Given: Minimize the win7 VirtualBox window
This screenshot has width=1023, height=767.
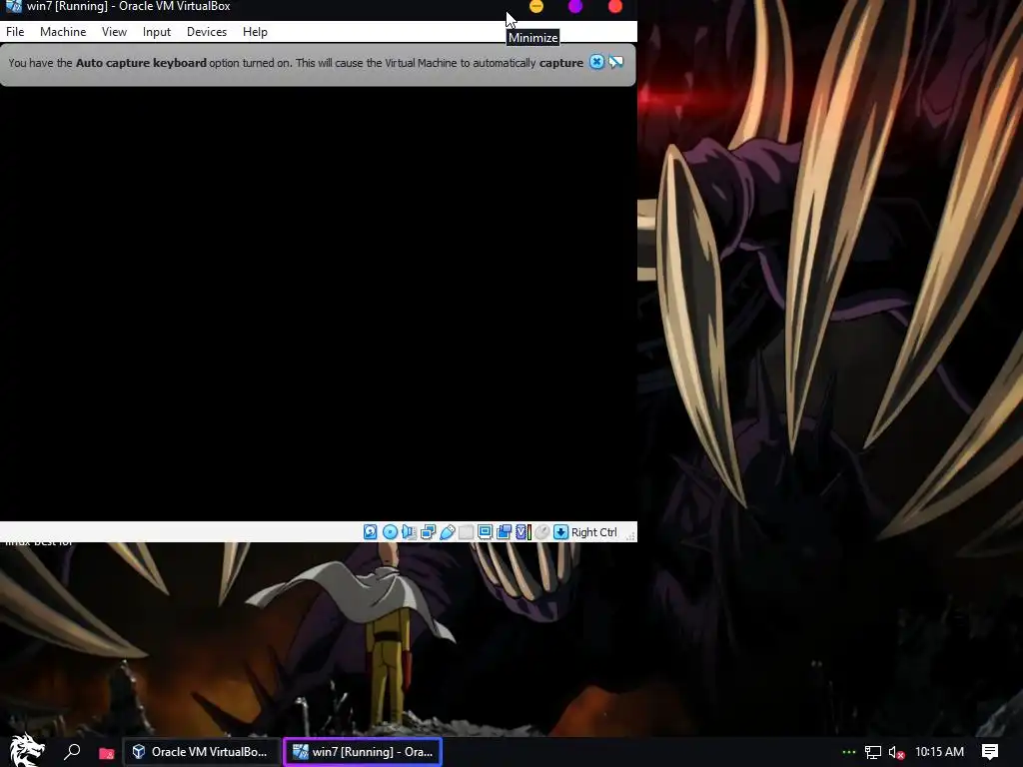Looking at the screenshot, I should tap(536, 7).
